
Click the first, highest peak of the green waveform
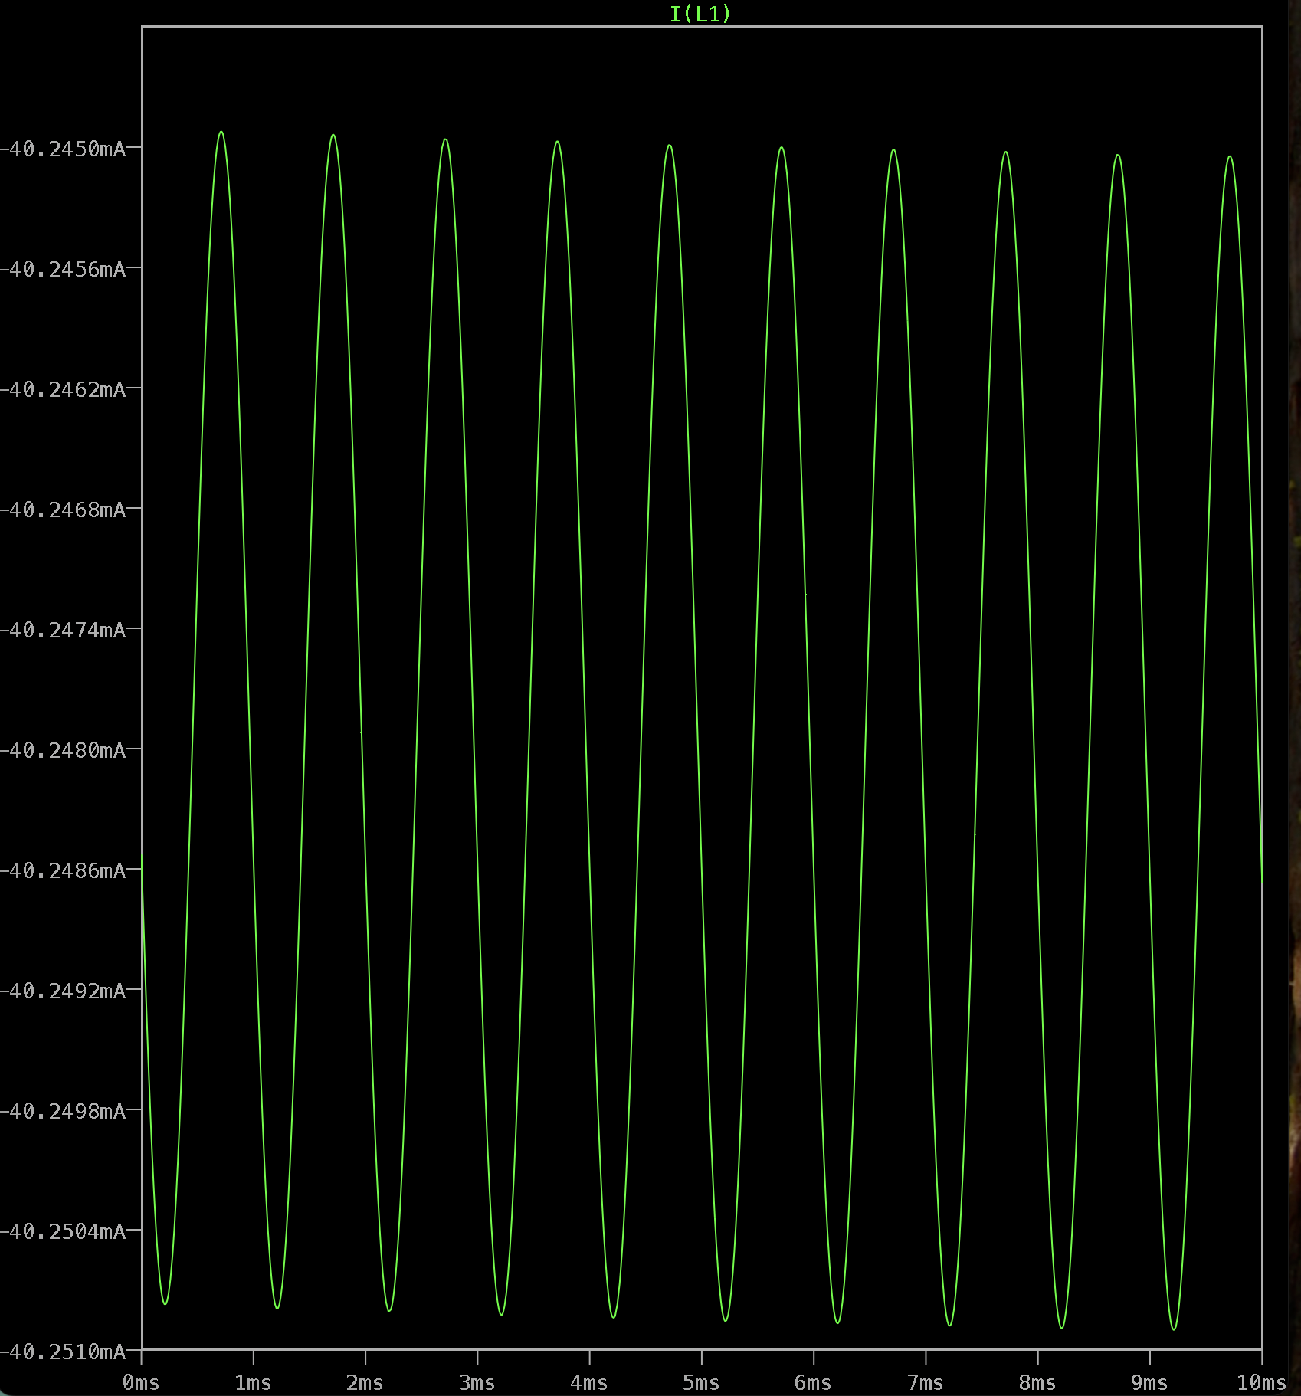point(221,133)
